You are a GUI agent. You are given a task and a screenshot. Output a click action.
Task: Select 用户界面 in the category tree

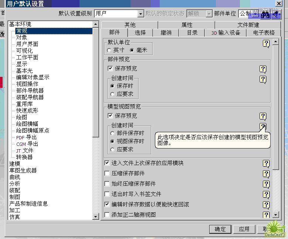click(x=27, y=44)
